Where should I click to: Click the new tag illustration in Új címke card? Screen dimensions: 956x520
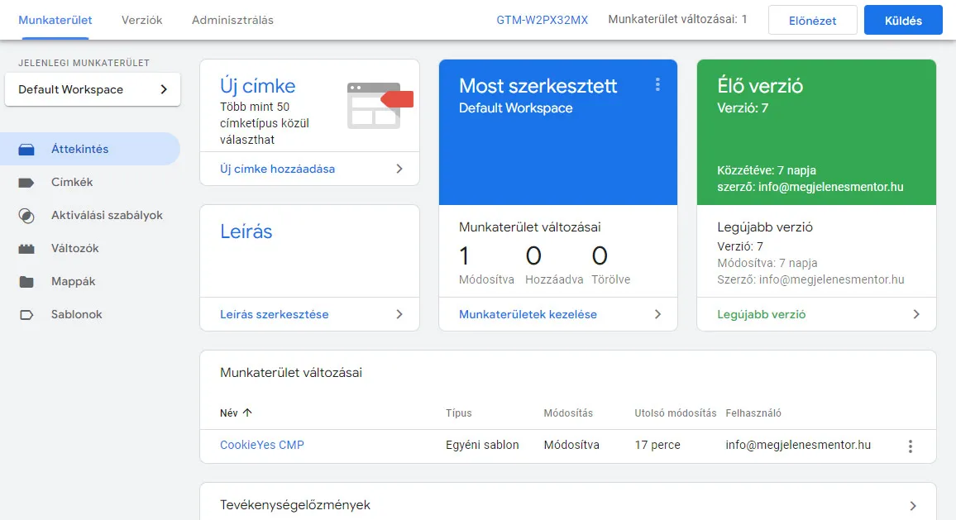click(x=379, y=103)
